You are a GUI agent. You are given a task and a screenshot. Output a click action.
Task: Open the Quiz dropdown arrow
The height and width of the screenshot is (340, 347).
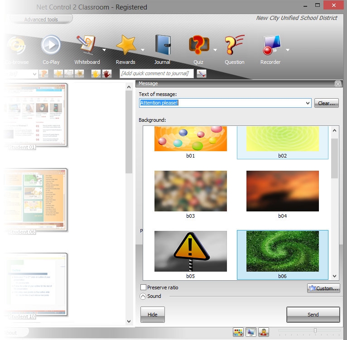(x=215, y=50)
